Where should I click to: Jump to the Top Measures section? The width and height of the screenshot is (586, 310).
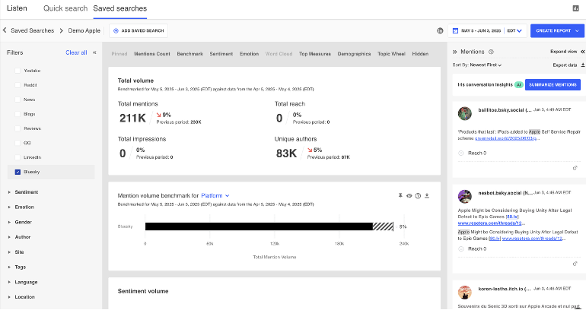click(315, 54)
